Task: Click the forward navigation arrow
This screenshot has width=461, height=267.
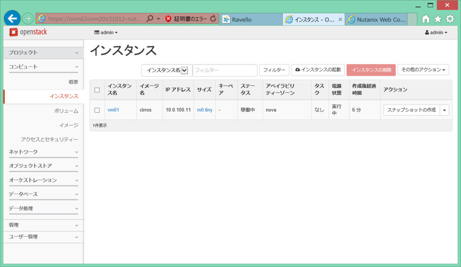Action: [x=27, y=18]
